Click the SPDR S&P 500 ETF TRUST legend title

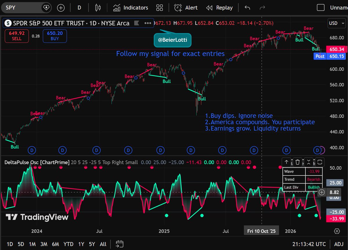71,23
